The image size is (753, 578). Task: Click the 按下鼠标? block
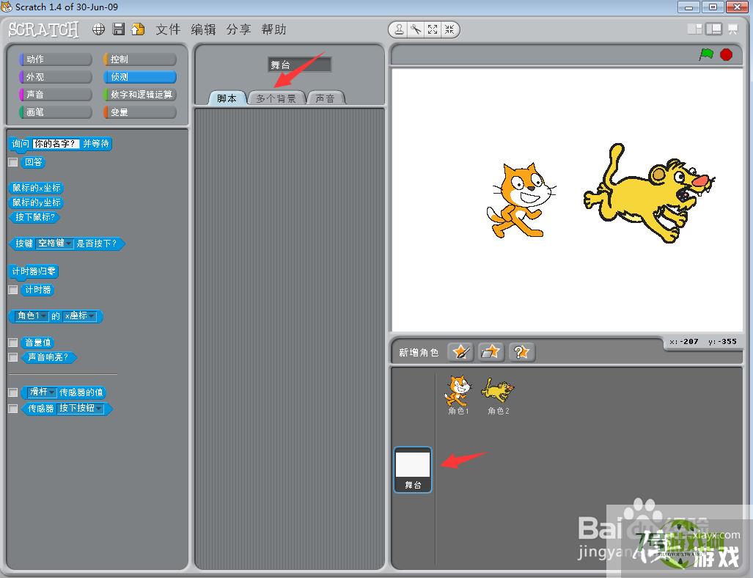pos(34,217)
